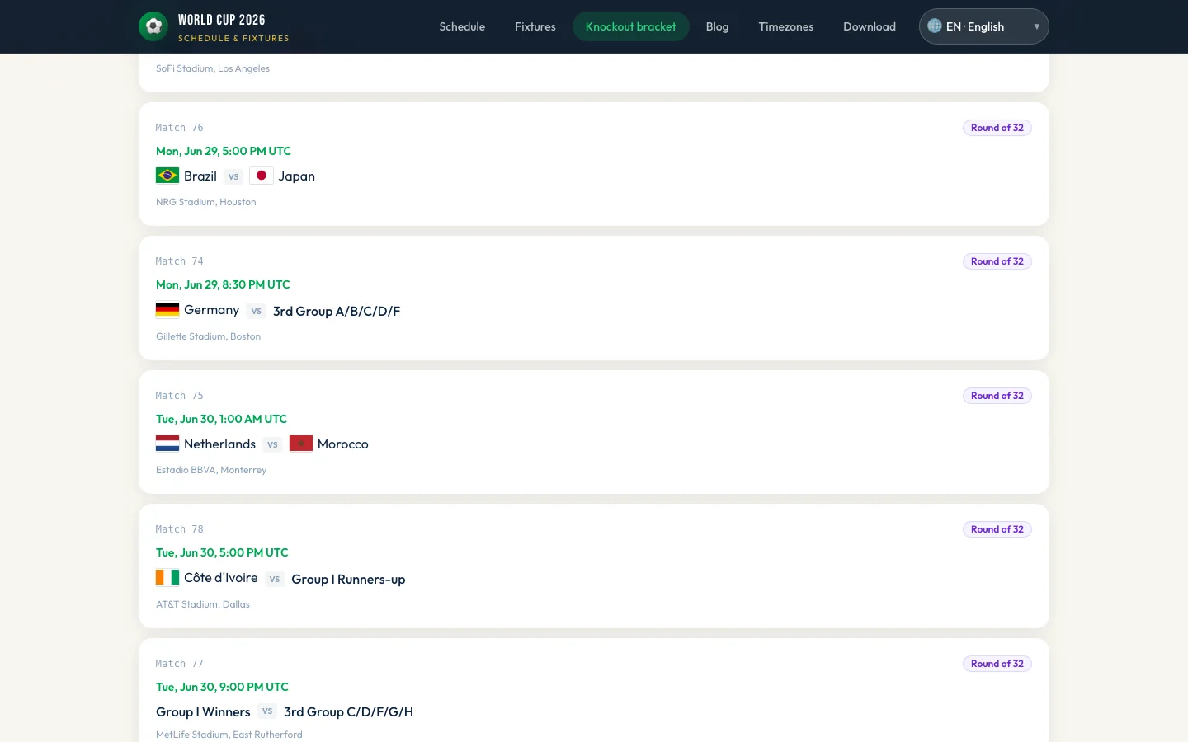Click the Germany team name

coord(212,310)
